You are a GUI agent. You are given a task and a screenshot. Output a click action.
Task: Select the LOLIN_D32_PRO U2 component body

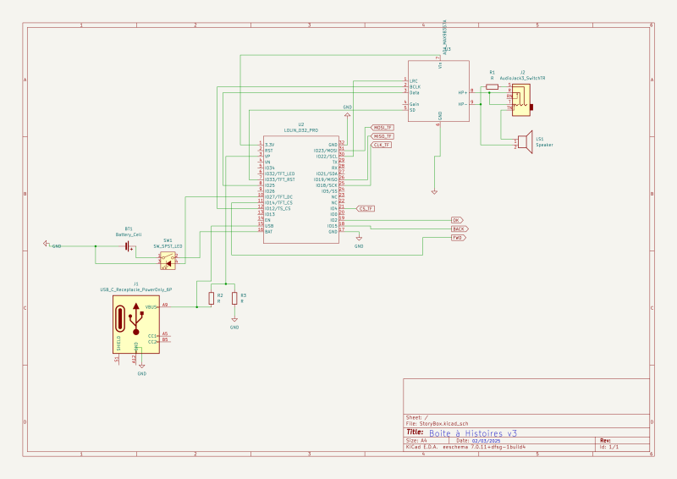301,189
